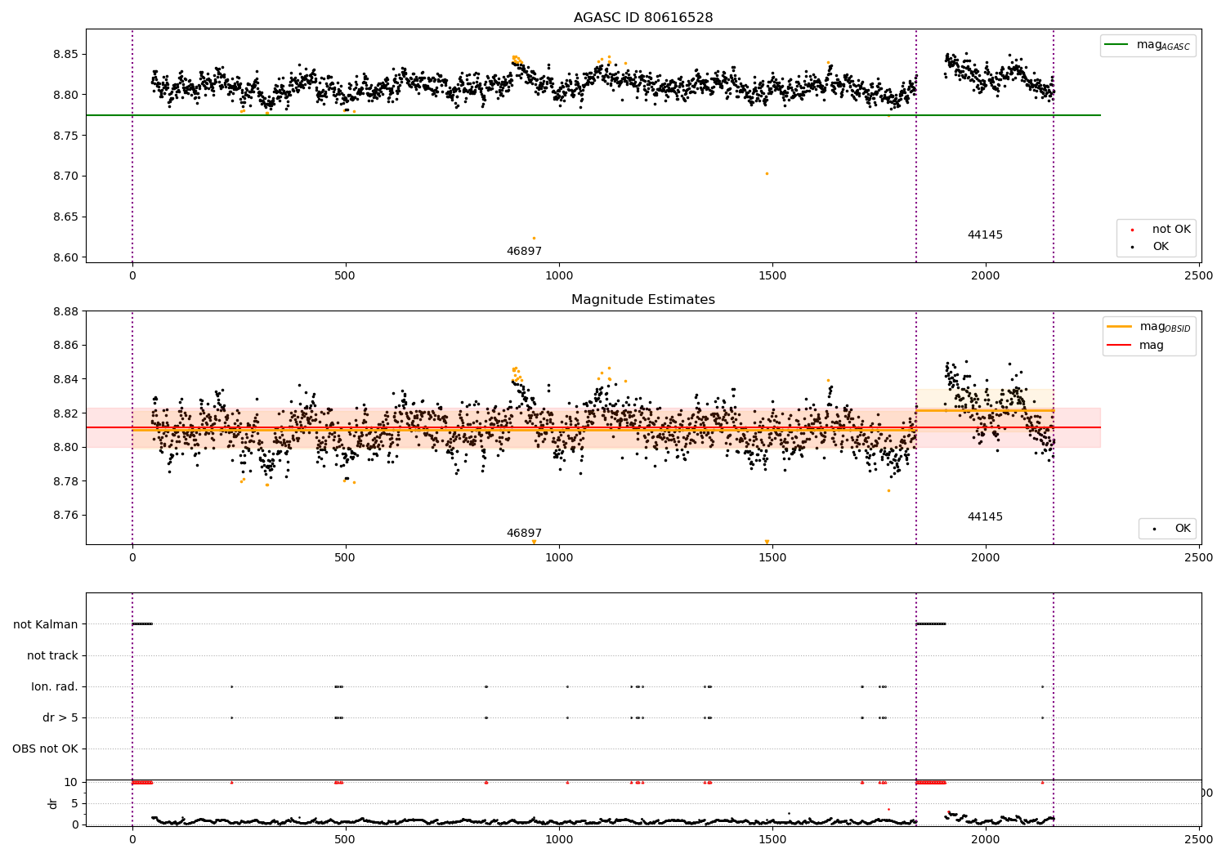Click the 'not track' axis label

pyautogui.click(x=52, y=655)
